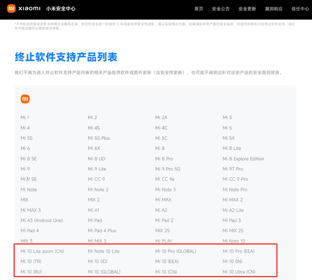Select the Mi Note 10 entry
The width and height of the screenshot is (312, 280).
[x=234, y=241]
